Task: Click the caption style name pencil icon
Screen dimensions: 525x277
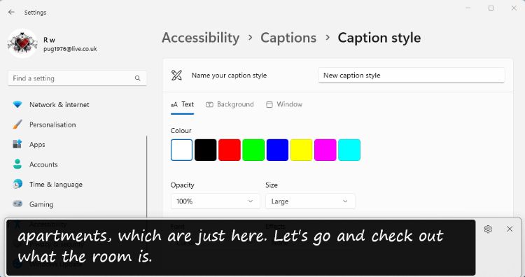Action: (x=176, y=76)
